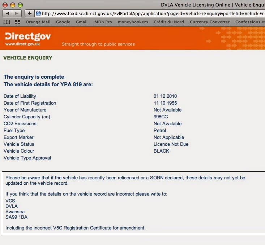Image resolution: width=265 pixels, height=245 pixels.
Task: Click the VEHICLE ENQUIRY heading
Action: (x=28, y=58)
